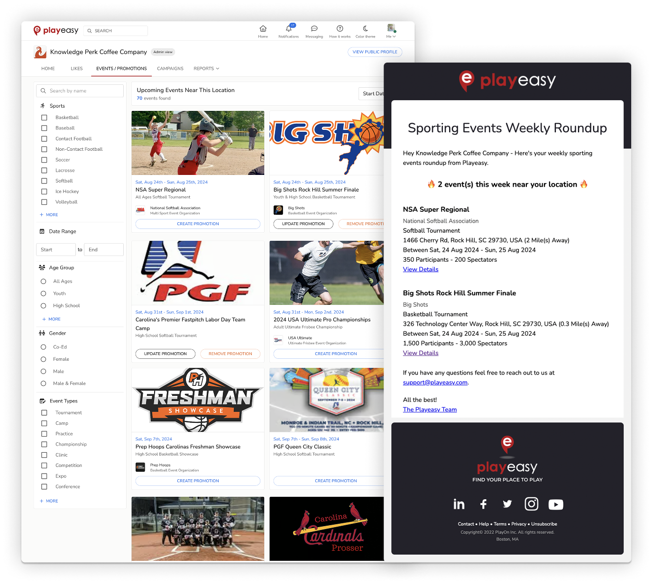This screenshot has height=584, width=653.
Task: Open the LinkedIn icon in email footer
Action: click(459, 504)
